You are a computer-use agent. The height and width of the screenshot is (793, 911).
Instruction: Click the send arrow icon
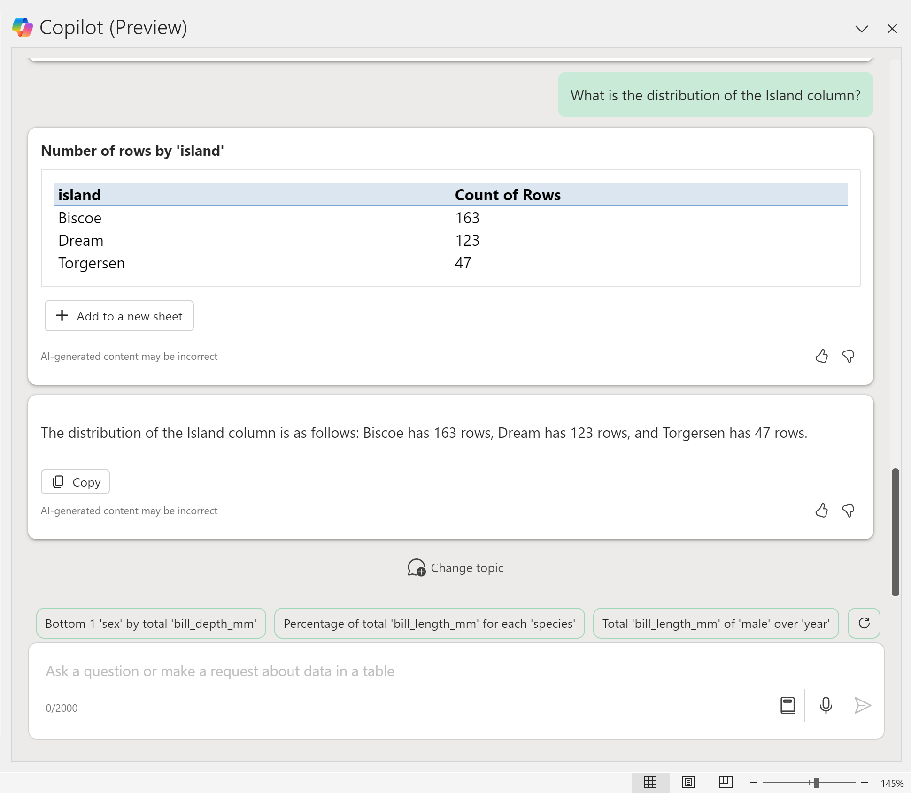(x=862, y=705)
